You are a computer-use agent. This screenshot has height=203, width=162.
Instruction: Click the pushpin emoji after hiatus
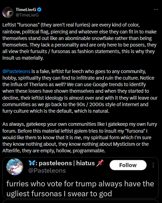pos(100,163)
